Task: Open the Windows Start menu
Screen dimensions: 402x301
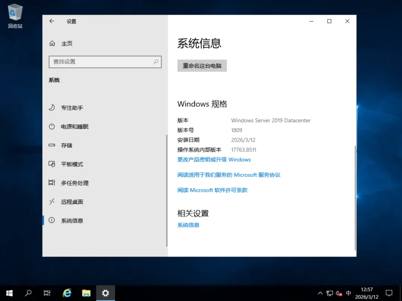Action: [x=9, y=293]
